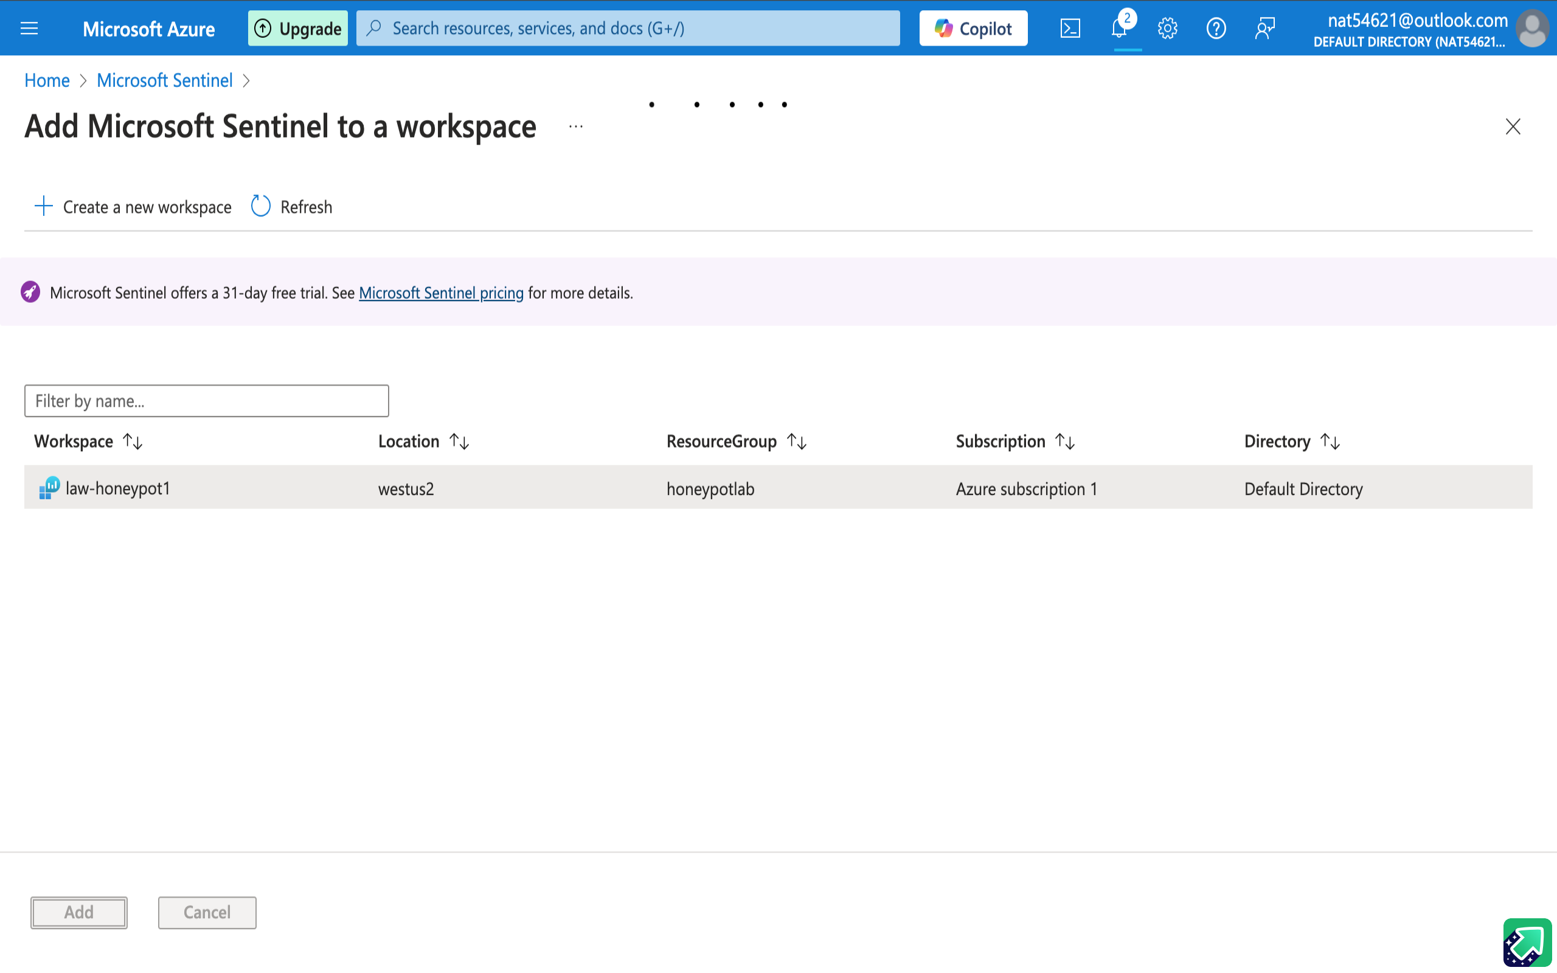Open the Microsoft Sentinel pricing link

point(441,293)
